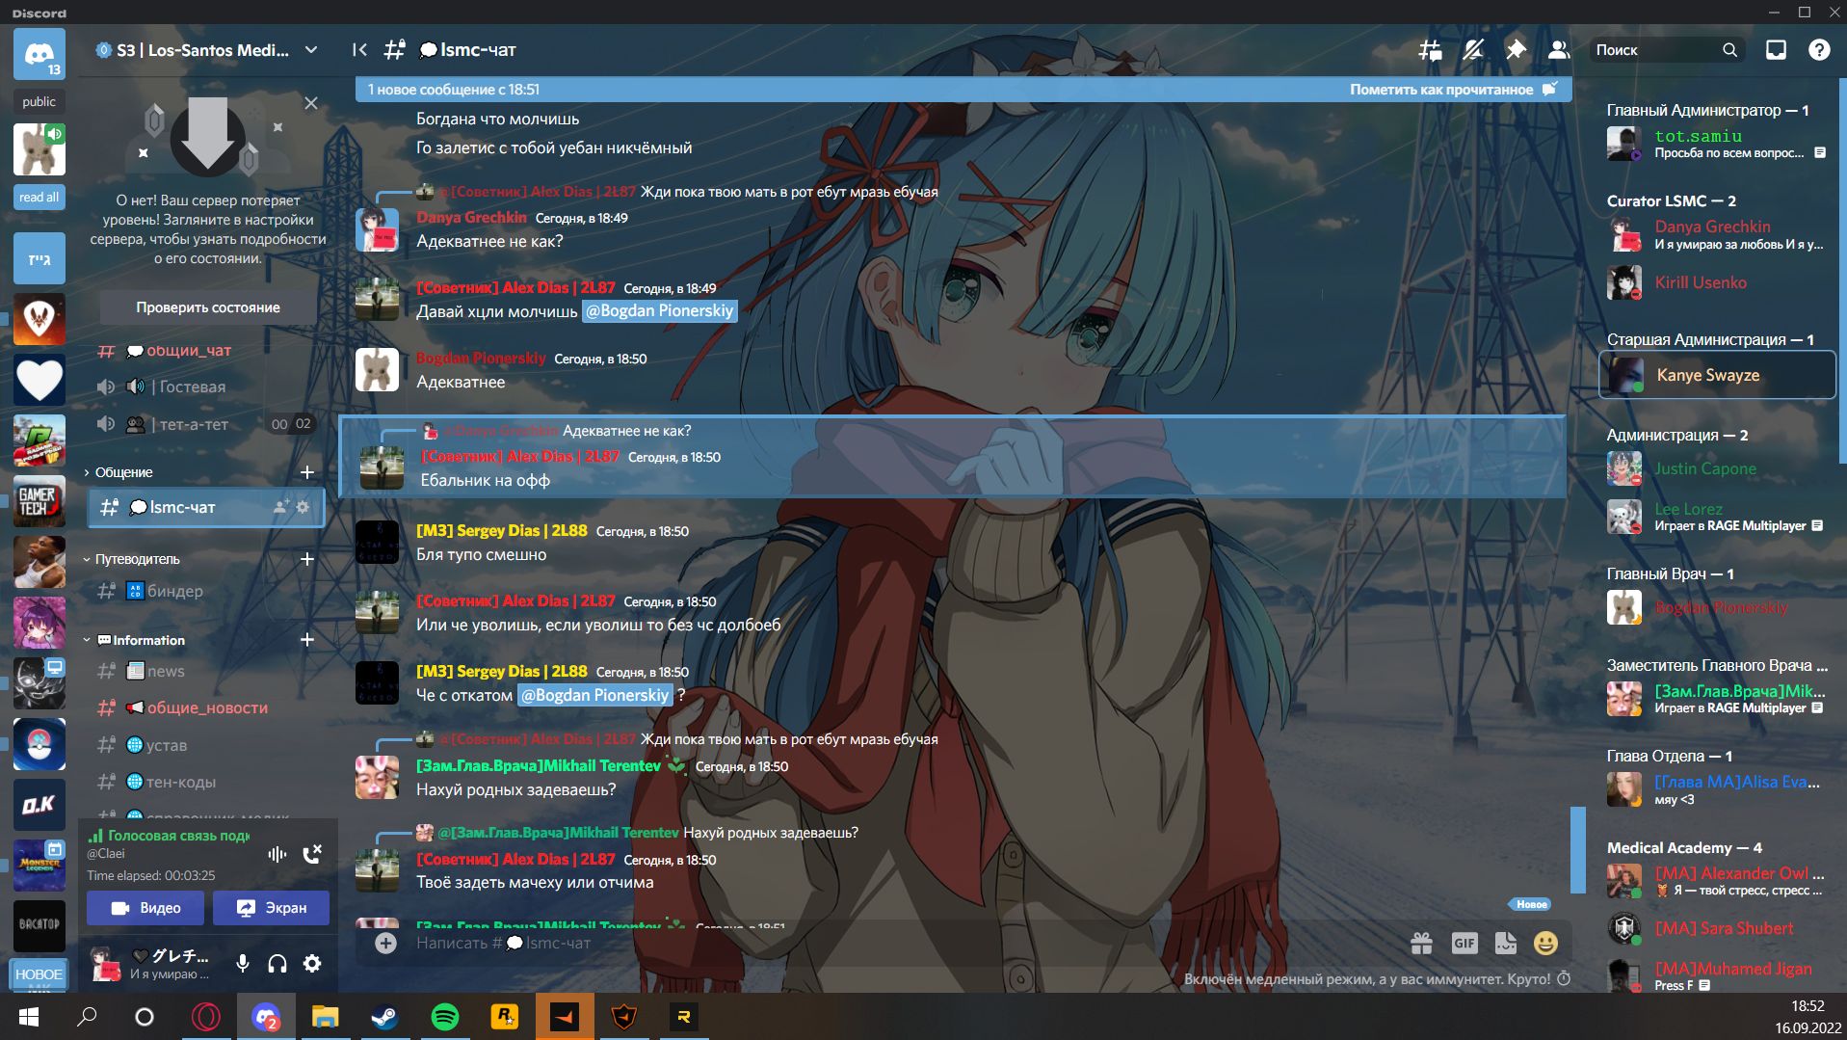Open устав channel
Viewport: 1847px width, 1040px height.
[166, 745]
